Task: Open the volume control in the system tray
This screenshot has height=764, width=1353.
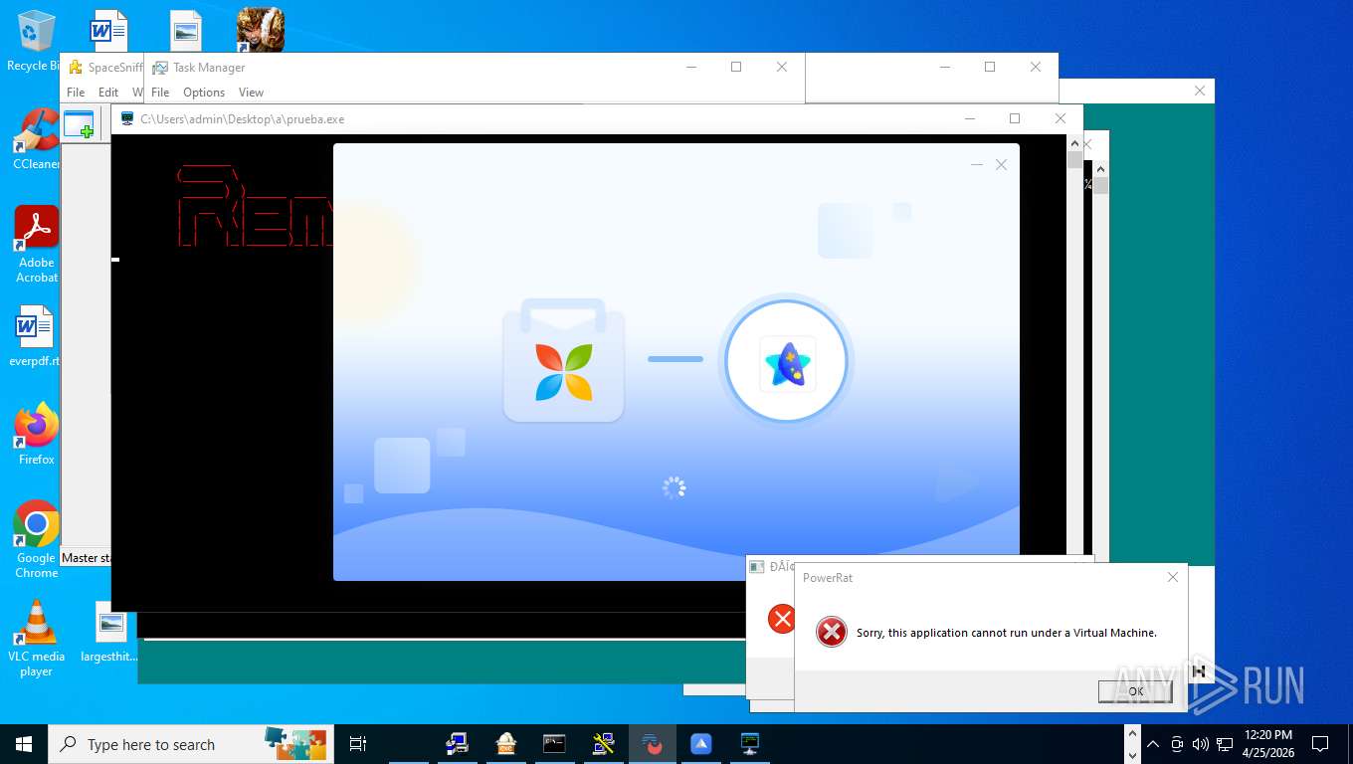Action: (x=1200, y=744)
